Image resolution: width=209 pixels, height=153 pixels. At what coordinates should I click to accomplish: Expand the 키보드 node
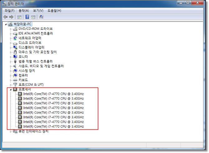tap(11, 80)
